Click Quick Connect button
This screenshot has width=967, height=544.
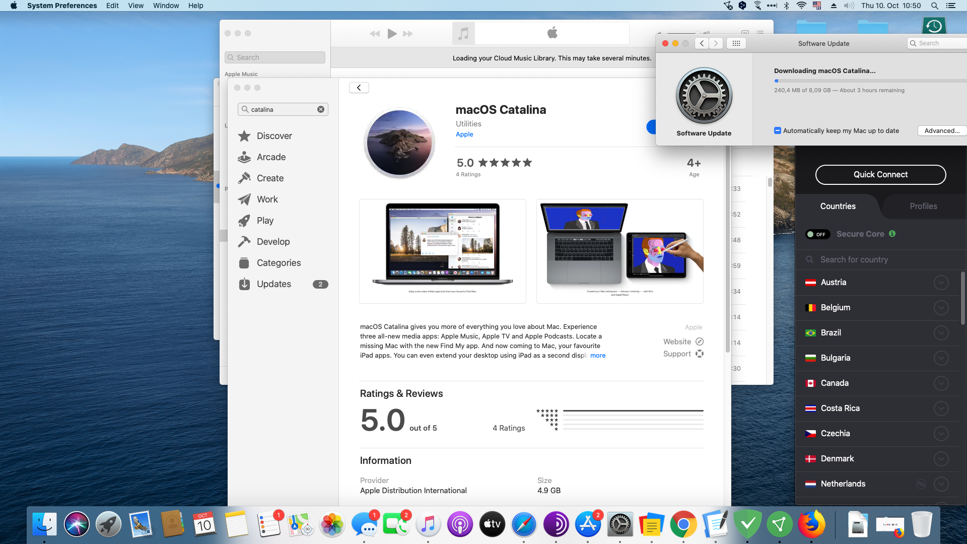[x=880, y=175]
